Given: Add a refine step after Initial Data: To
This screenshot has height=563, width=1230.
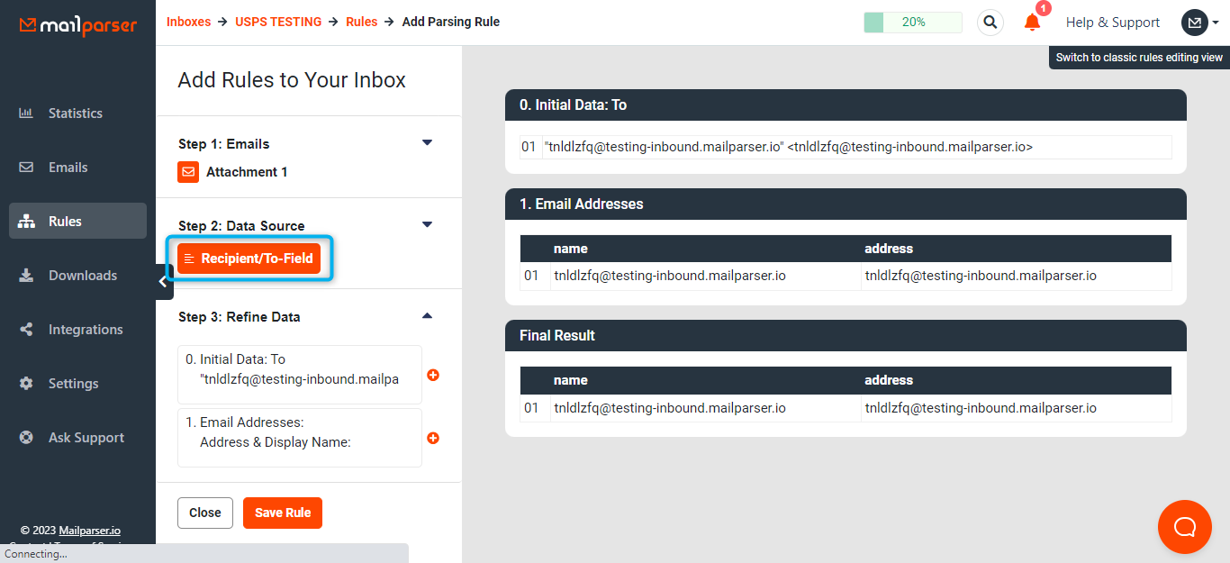Looking at the screenshot, I should [x=433, y=375].
